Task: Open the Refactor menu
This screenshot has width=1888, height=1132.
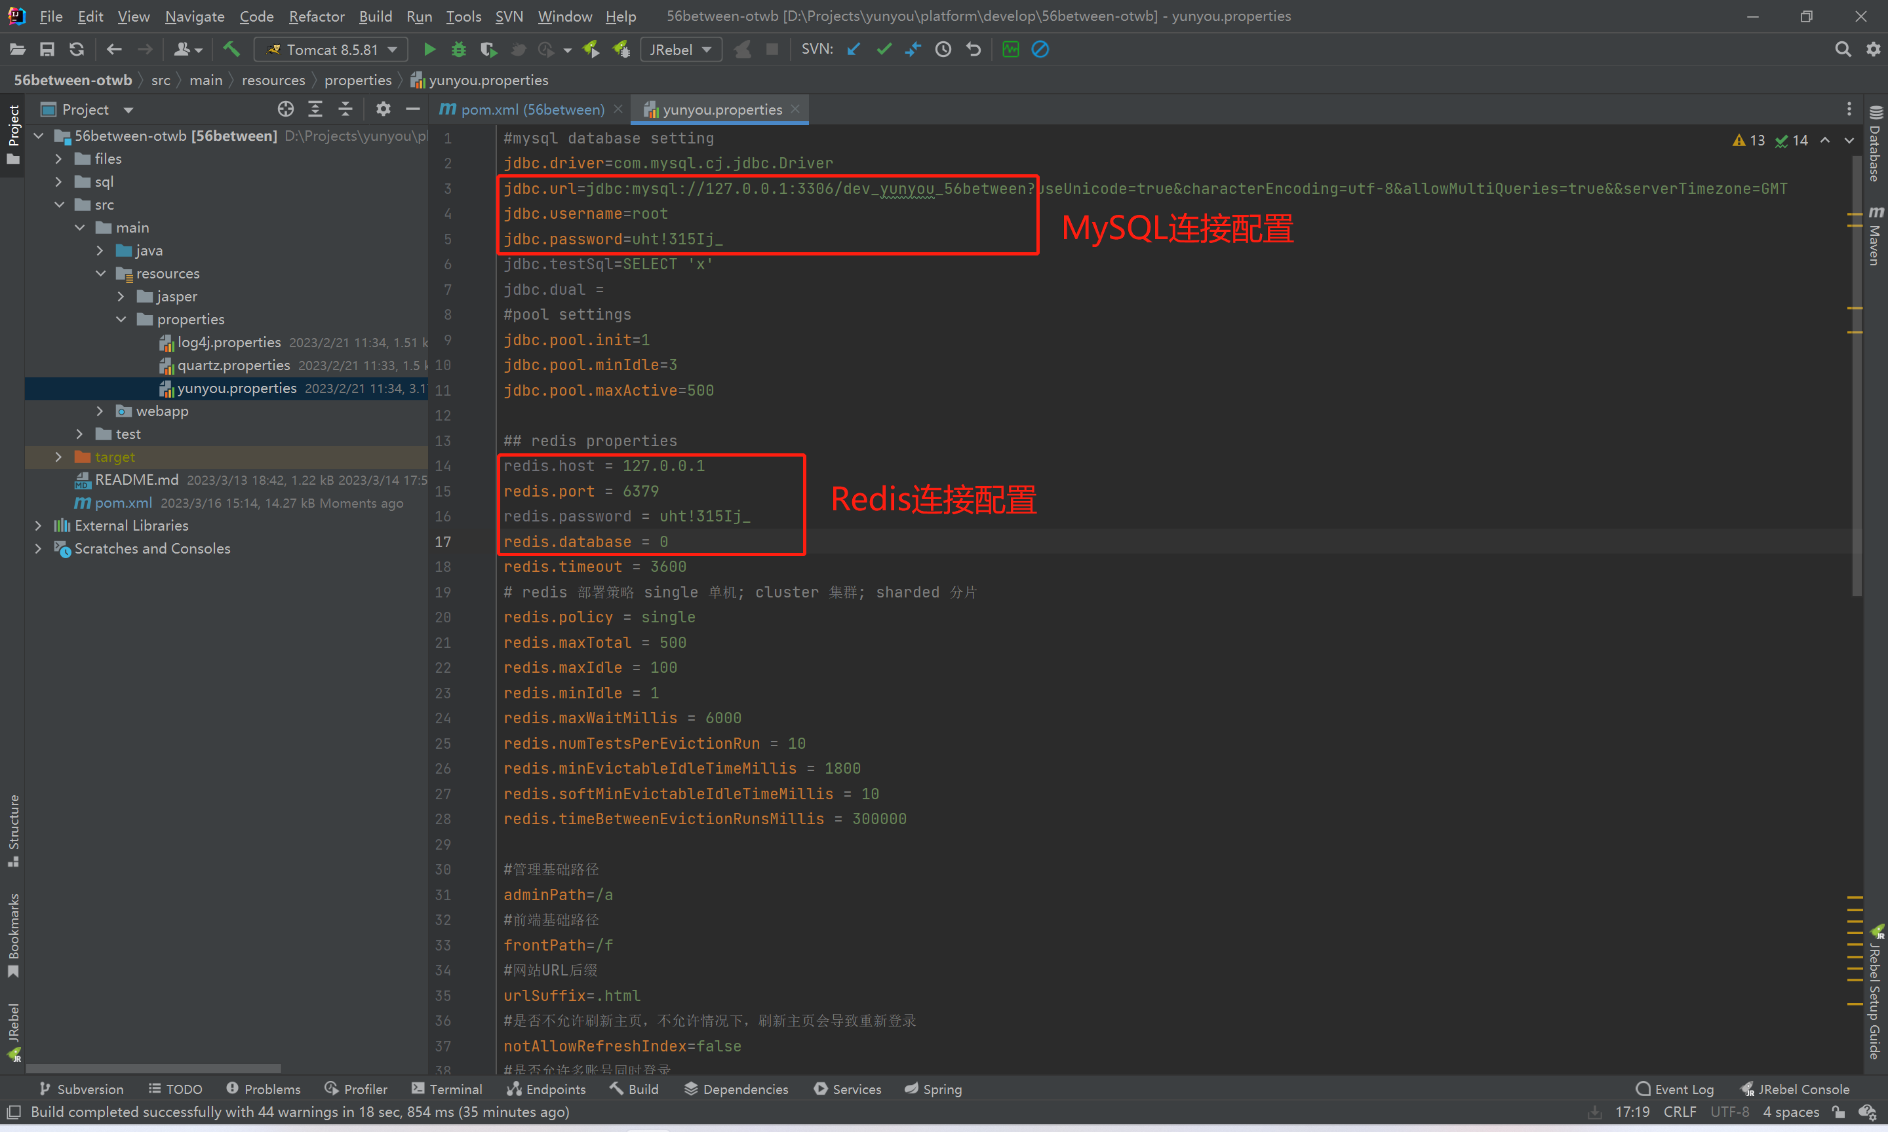Action: [316, 16]
